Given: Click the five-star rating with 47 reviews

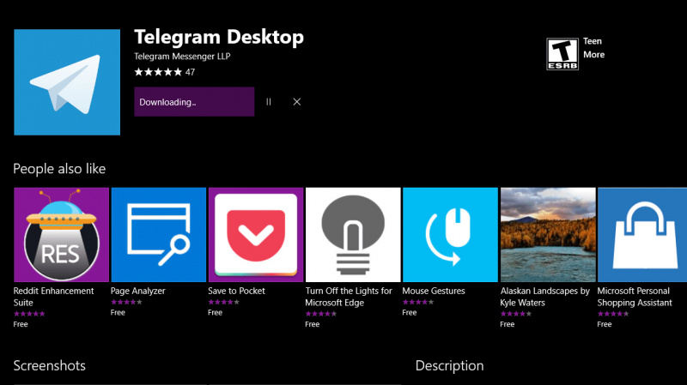Looking at the screenshot, I should 165,72.
